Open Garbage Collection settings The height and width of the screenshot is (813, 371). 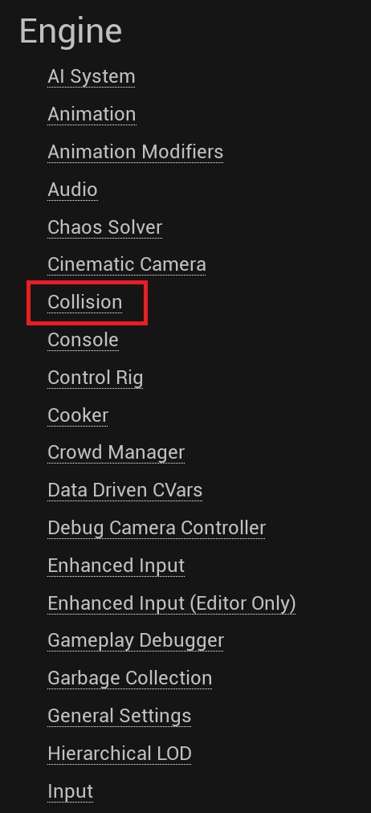pos(129,678)
